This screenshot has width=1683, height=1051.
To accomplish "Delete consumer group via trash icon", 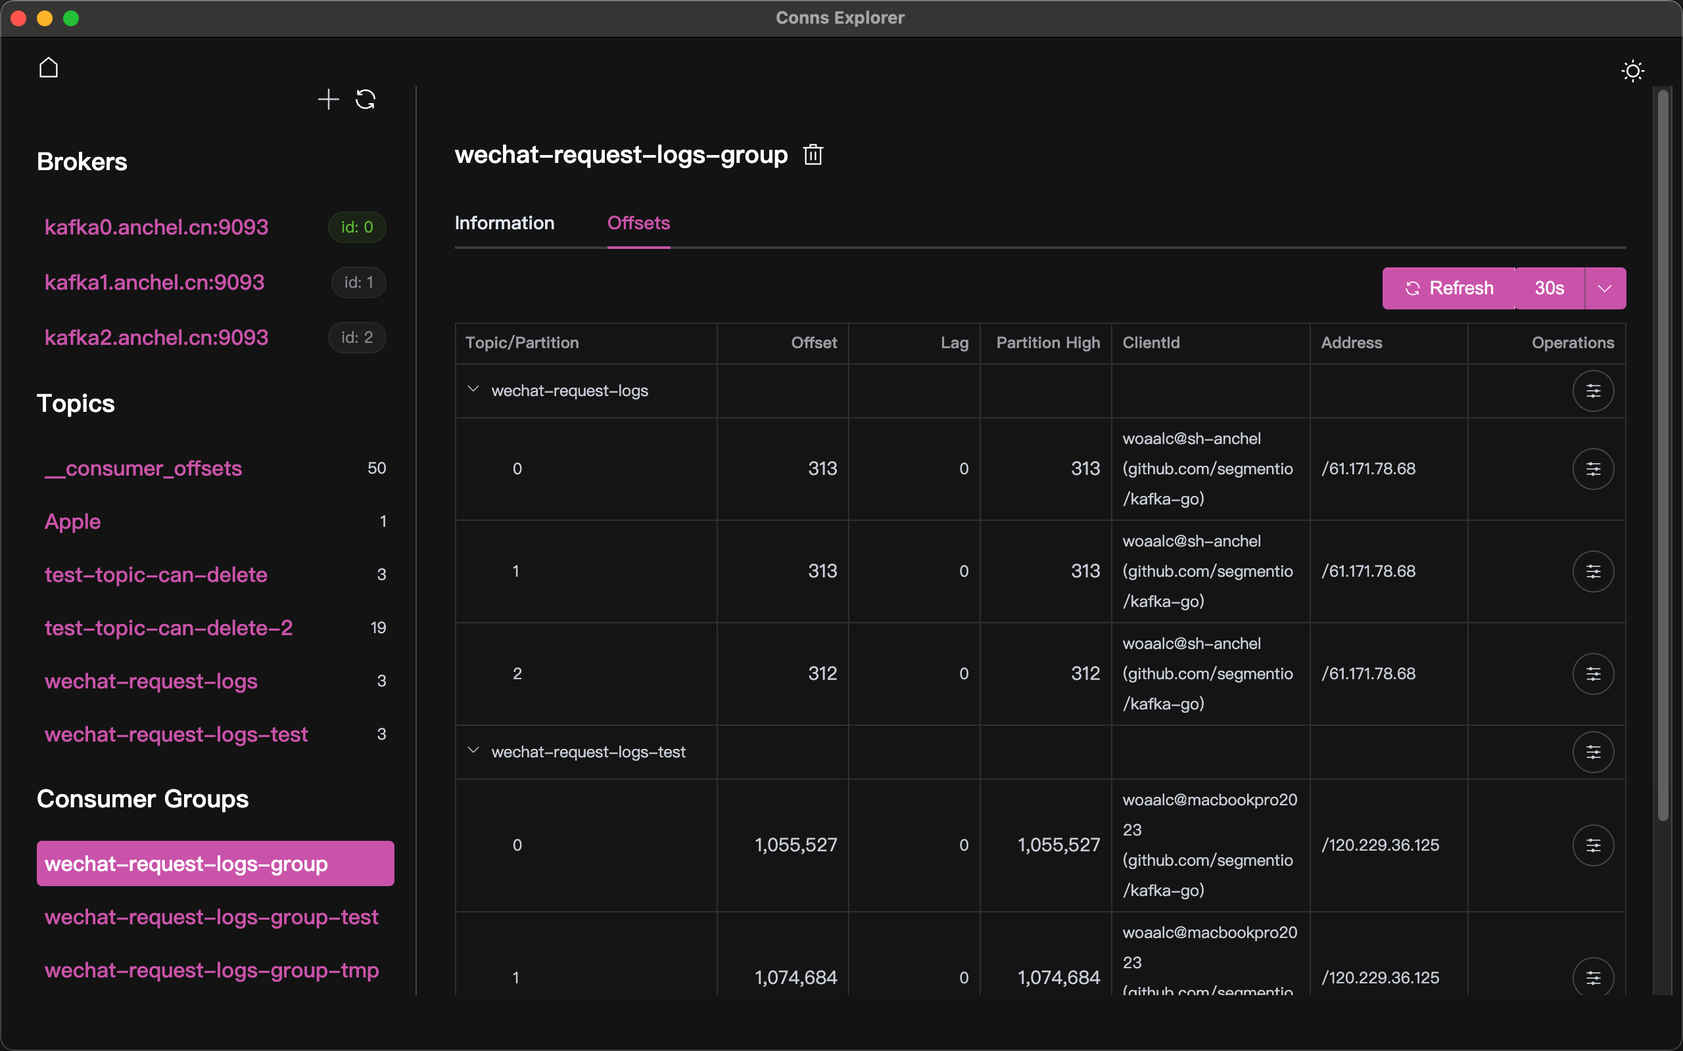I will point(813,154).
